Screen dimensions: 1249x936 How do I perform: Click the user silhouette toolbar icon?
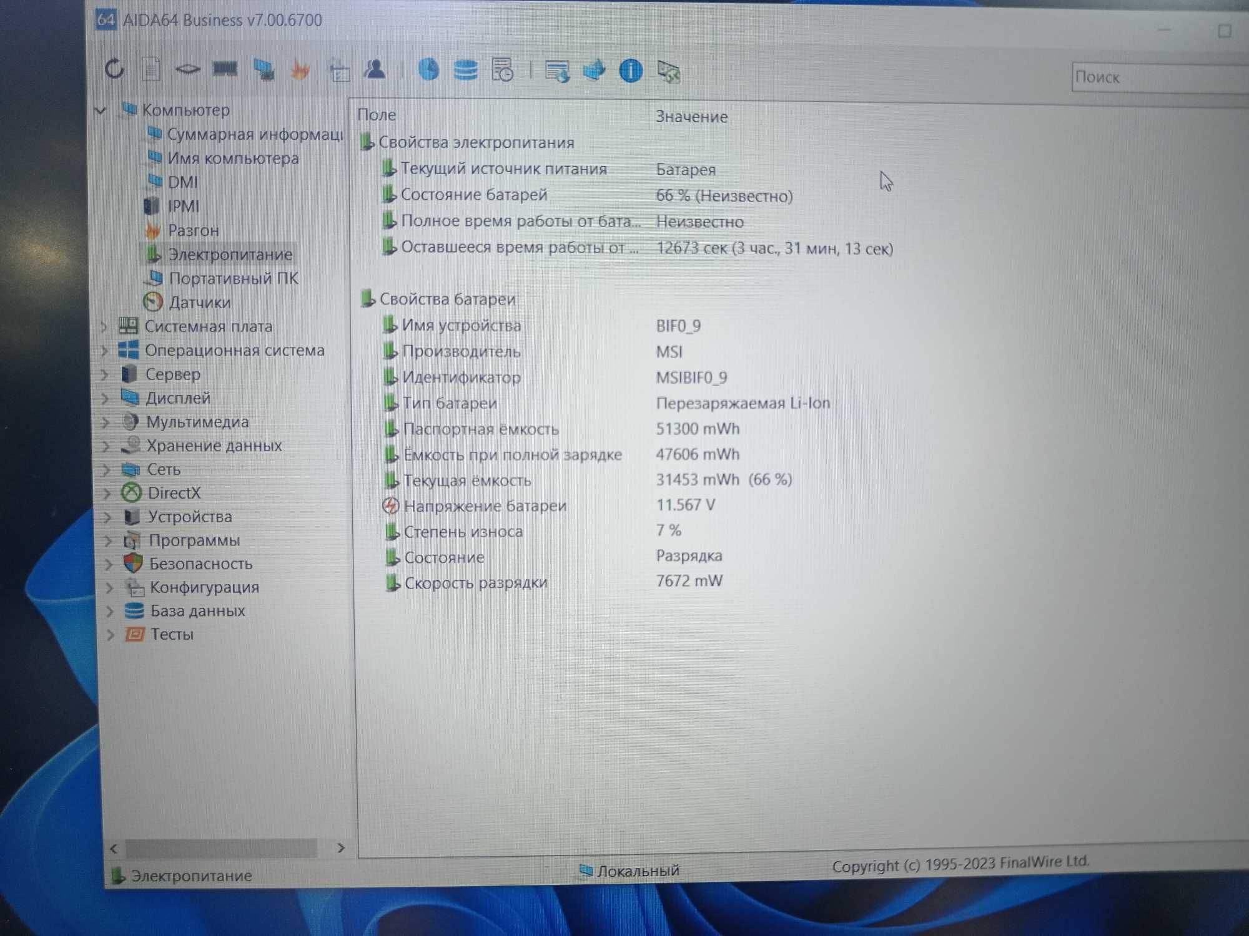tap(375, 69)
